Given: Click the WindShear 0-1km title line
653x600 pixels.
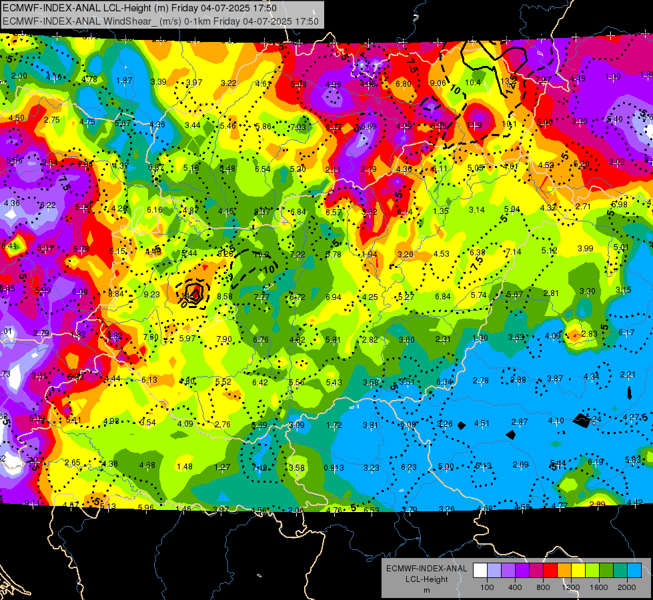Looking at the screenshot, I should [161, 21].
